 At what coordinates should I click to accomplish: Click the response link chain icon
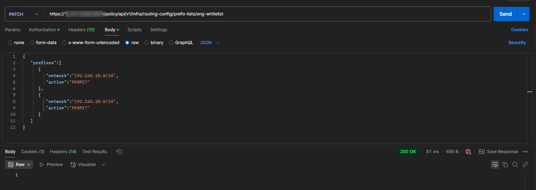pyautogui.click(x=525, y=165)
